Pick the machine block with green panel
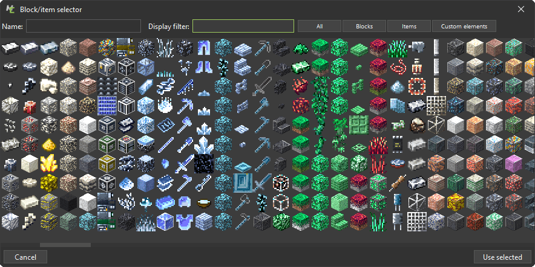The image size is (535, 267). click(107, 144)
